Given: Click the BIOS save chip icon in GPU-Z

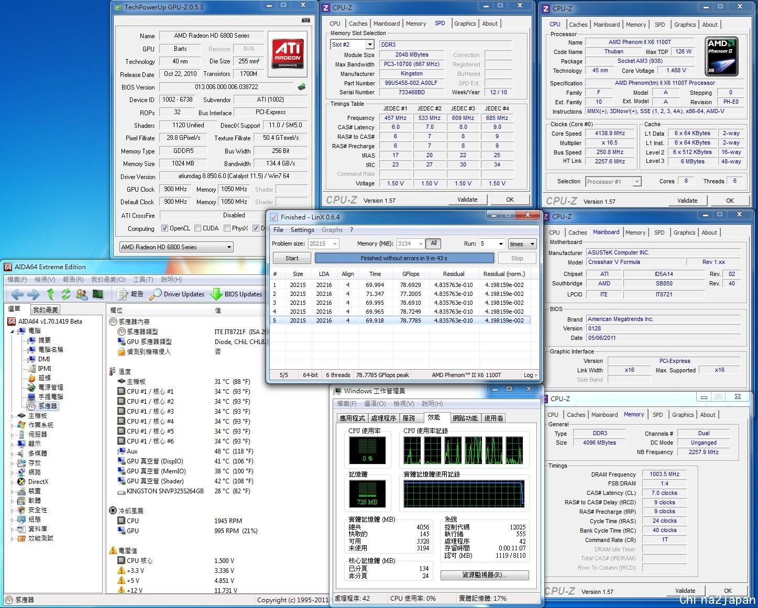Looking at the screenshot, I should 302,87.
